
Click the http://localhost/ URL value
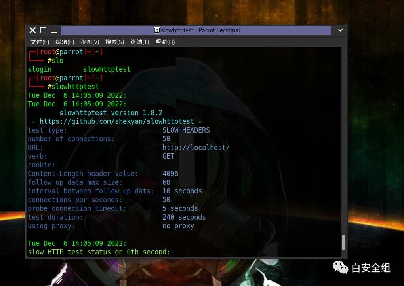pyautogui.click(x=196, y=148)
